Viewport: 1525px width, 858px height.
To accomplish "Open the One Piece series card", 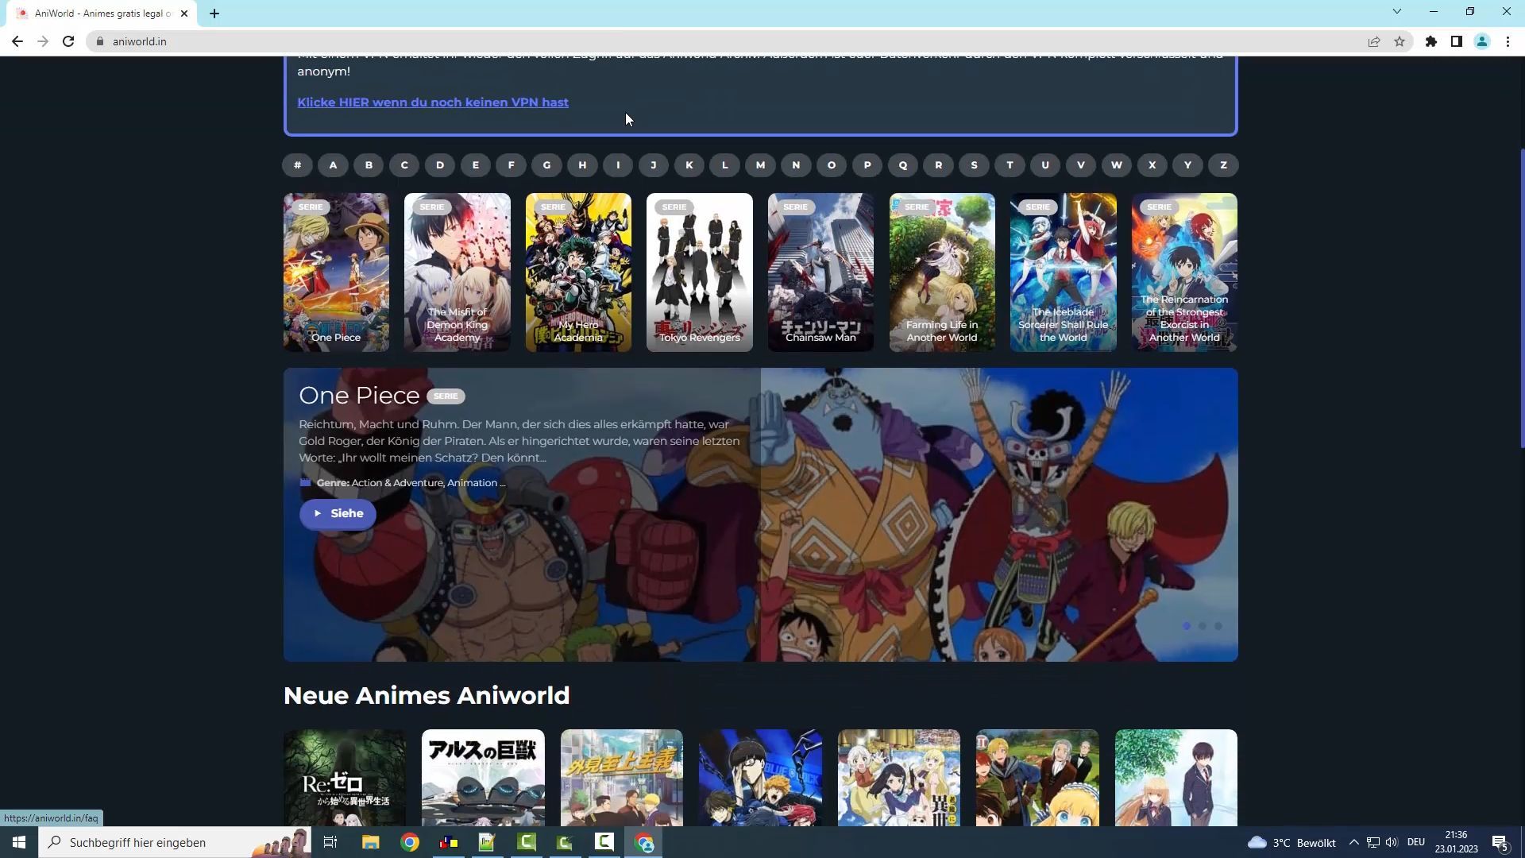I will pyautogui.click(x=336, y=272).
